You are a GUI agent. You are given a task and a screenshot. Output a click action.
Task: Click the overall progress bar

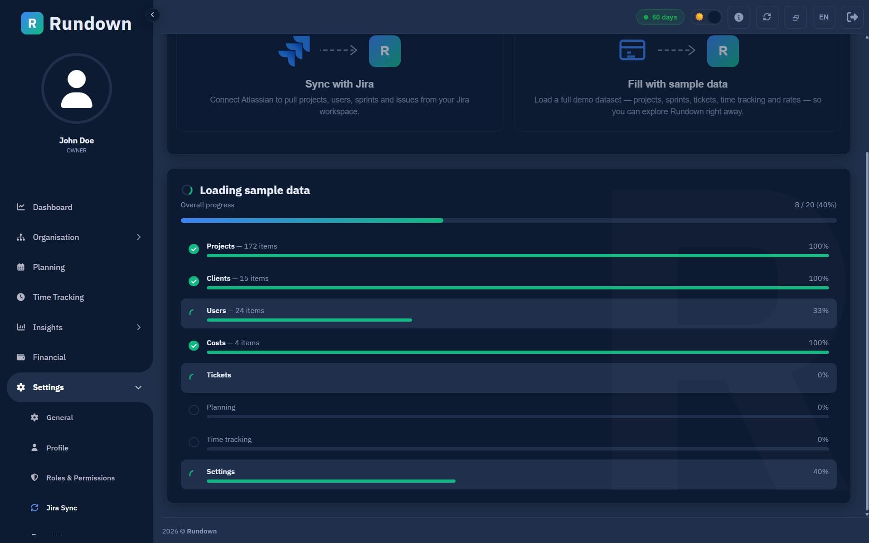click(509, 220)
